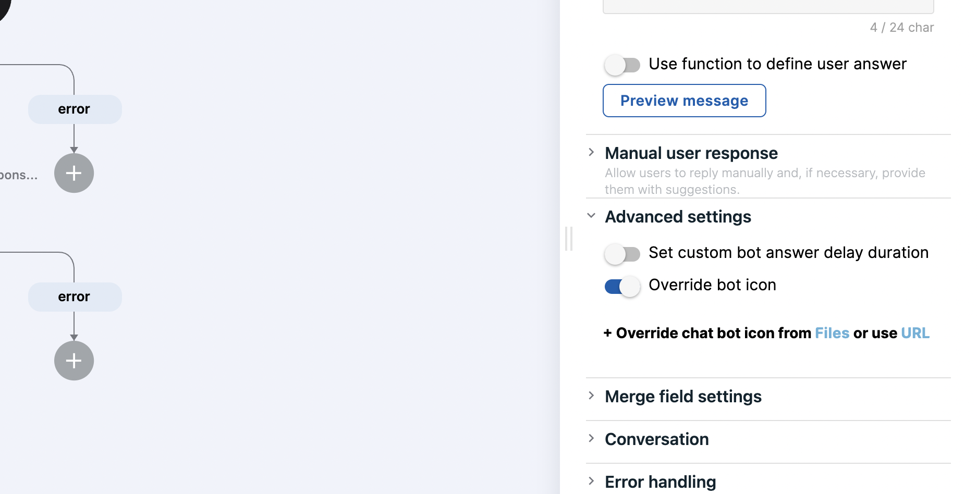Add a step below the upper error node
The image size is (977, 494).
coord(74,173)
